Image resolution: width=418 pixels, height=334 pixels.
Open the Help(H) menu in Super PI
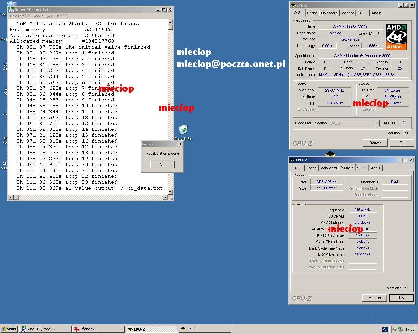click(x=61, y=16)
